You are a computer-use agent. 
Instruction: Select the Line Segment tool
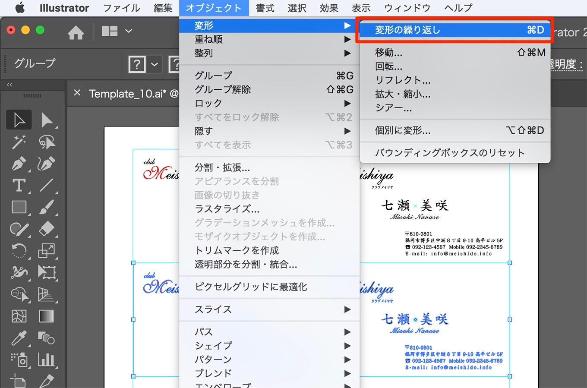[47, 185]
